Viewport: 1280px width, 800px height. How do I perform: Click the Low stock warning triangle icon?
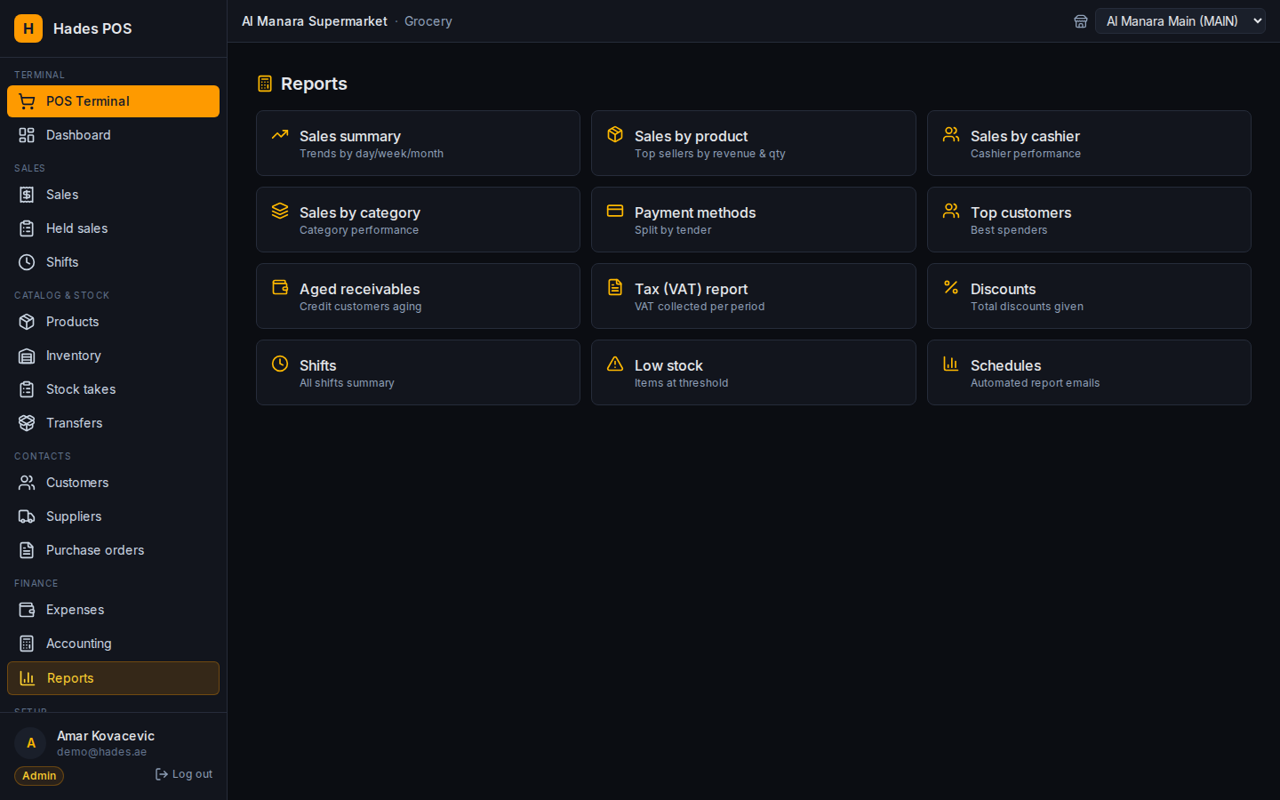click(x=615, y=364)
